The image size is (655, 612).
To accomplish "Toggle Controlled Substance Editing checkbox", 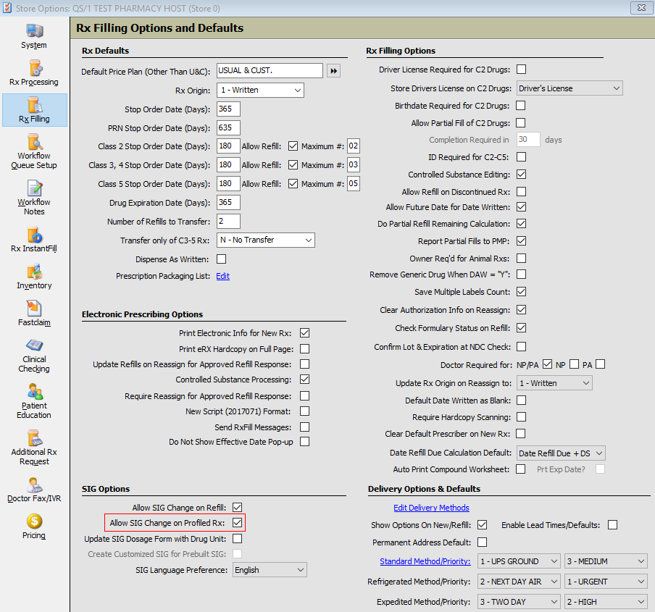I will point(522,174).
